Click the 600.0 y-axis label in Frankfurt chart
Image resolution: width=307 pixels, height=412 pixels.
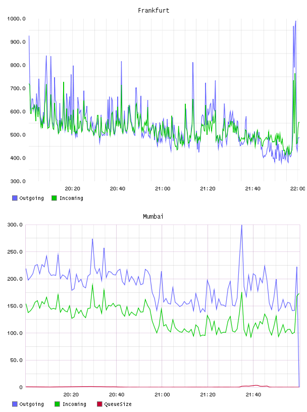coord(18,112)
